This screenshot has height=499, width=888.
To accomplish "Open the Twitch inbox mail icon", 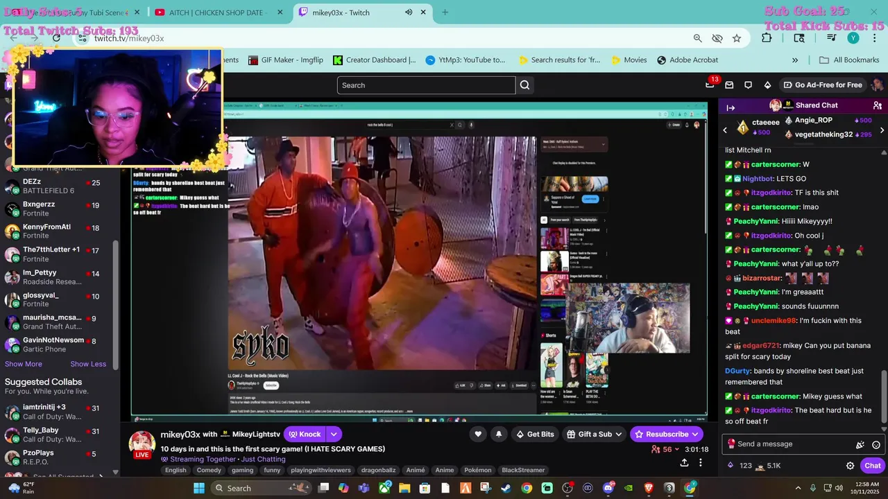I will (729, 85).
